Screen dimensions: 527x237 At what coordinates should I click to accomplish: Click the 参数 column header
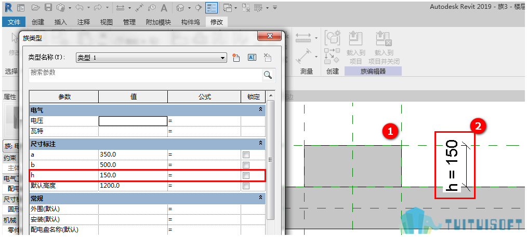click(x=64, y=96)
